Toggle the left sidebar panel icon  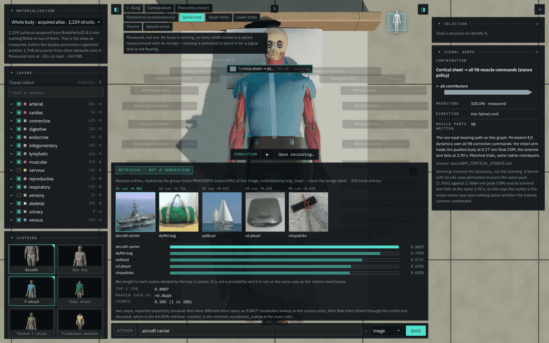pyautogui.click(x=116, y=10)
